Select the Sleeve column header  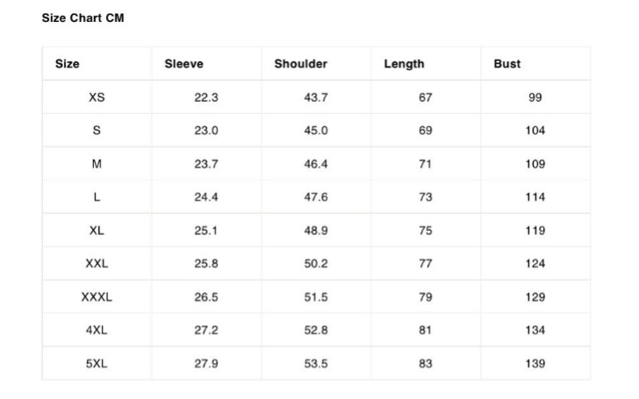[183, 64]
